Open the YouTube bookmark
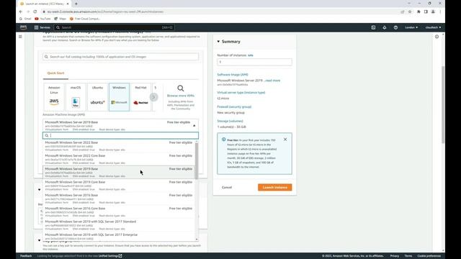 coord(42,19)
